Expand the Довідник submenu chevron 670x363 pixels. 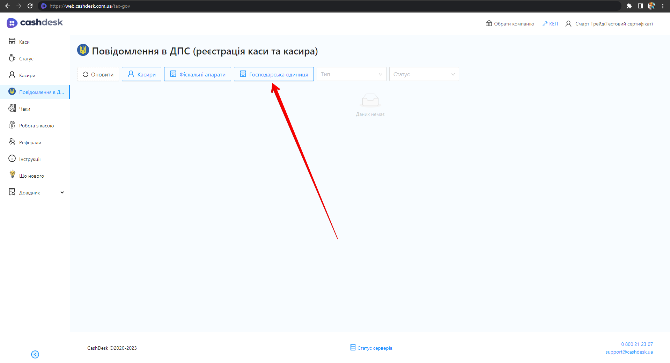pos(62,192)
